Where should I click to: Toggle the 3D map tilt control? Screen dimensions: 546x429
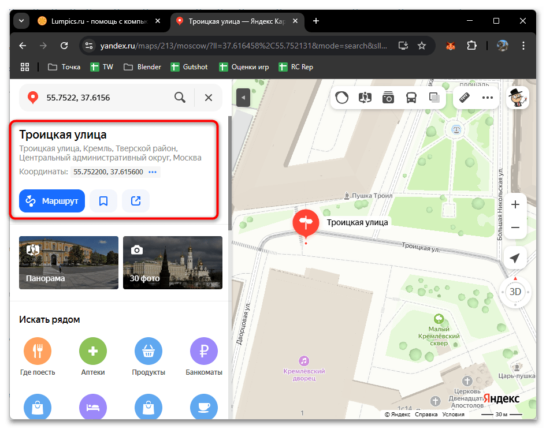click(515, 292)
